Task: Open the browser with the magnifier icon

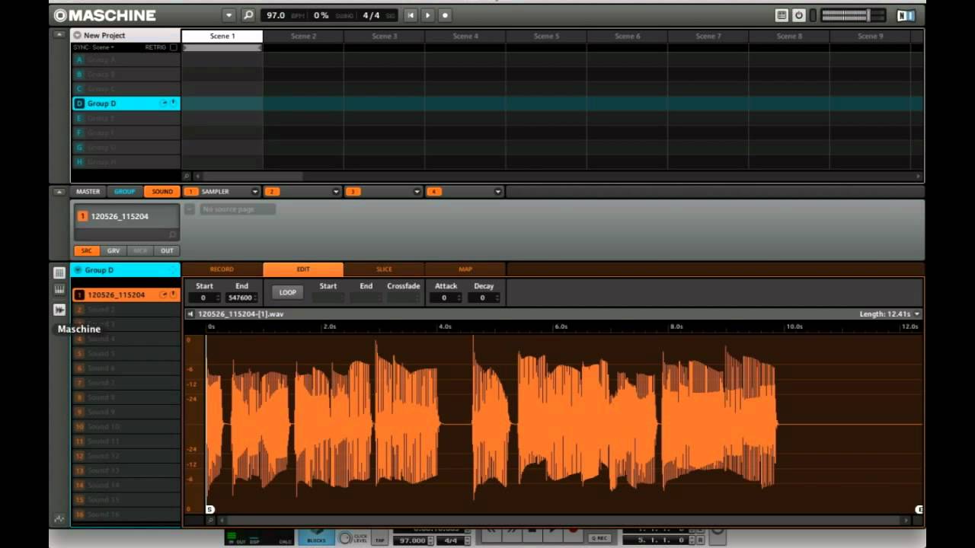Action: (x=248, y=15)
